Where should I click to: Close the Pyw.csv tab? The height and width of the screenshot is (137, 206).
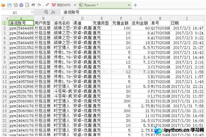click(129, 5)
